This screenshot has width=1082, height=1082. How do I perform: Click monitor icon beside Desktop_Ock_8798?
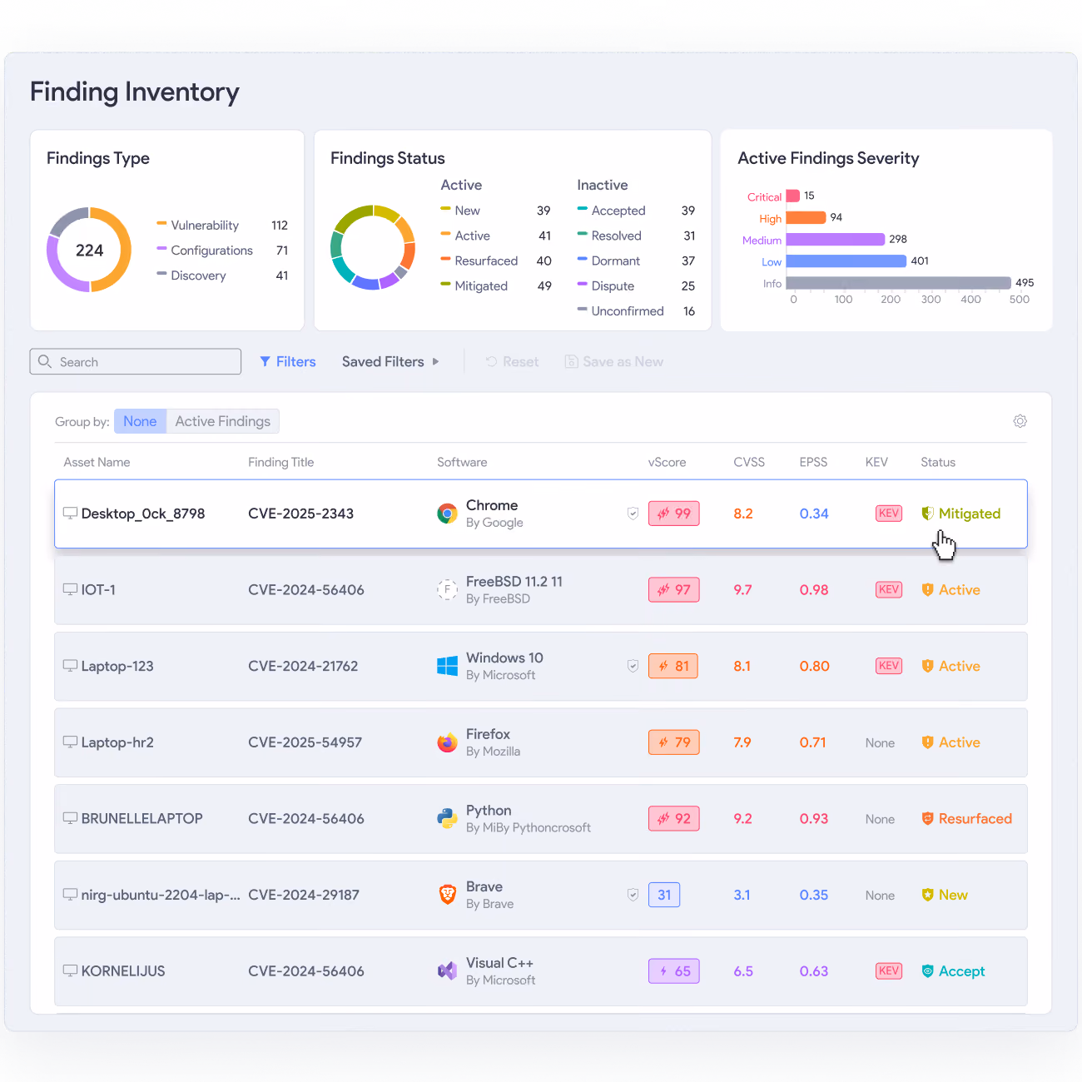(x=71, y=514)
